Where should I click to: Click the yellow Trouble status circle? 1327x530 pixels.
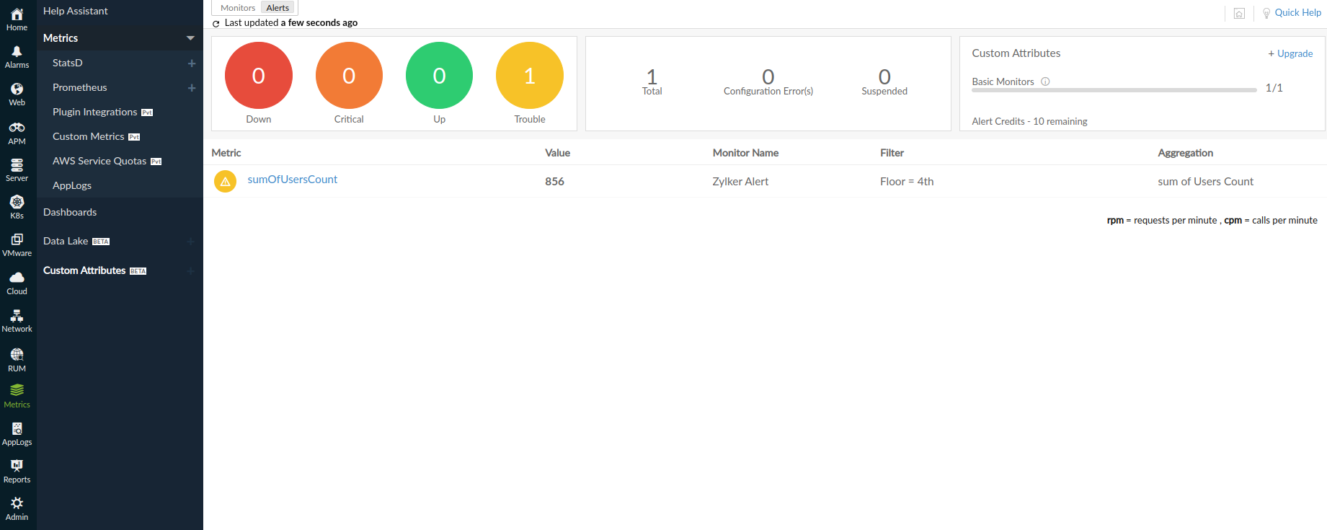click(x=530, y=76)
